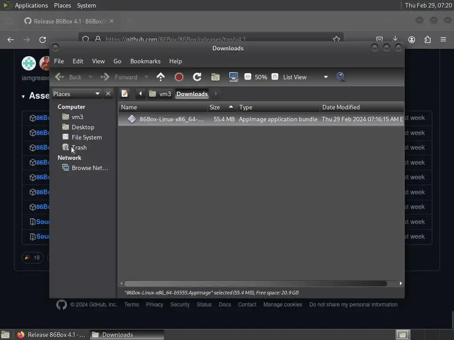Sort by the Name column header
This screenshot has width=454, height=340.
point(163,107)
